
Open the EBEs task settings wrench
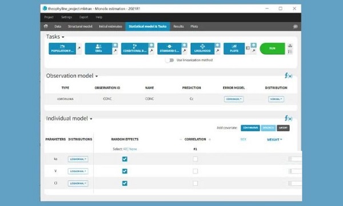coord(115,51)
